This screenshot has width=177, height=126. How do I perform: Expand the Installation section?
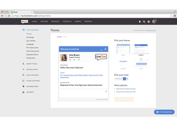[x=32, y=69]
